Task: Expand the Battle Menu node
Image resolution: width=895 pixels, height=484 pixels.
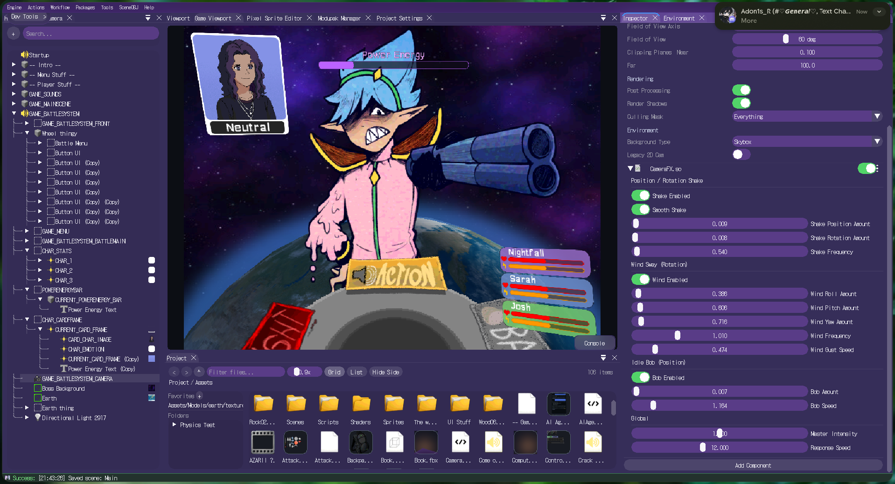Action: [x=40, y=143]
